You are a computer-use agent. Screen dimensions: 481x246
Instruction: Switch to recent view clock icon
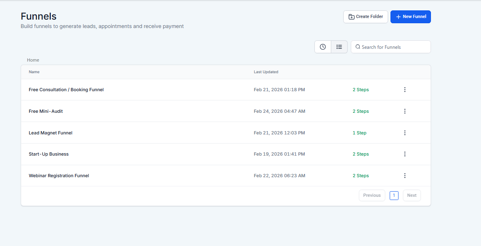coord(323,47)
